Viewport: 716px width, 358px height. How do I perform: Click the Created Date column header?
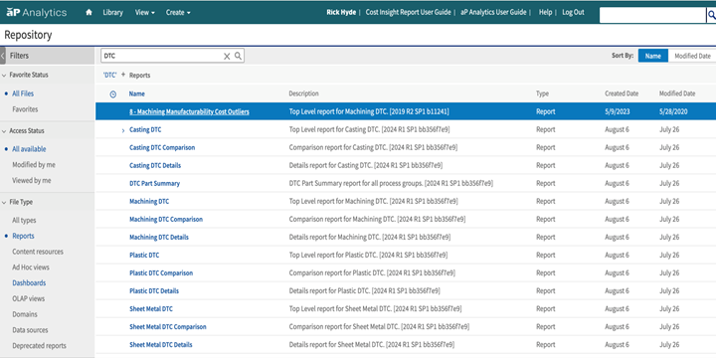tap(622, 93)
